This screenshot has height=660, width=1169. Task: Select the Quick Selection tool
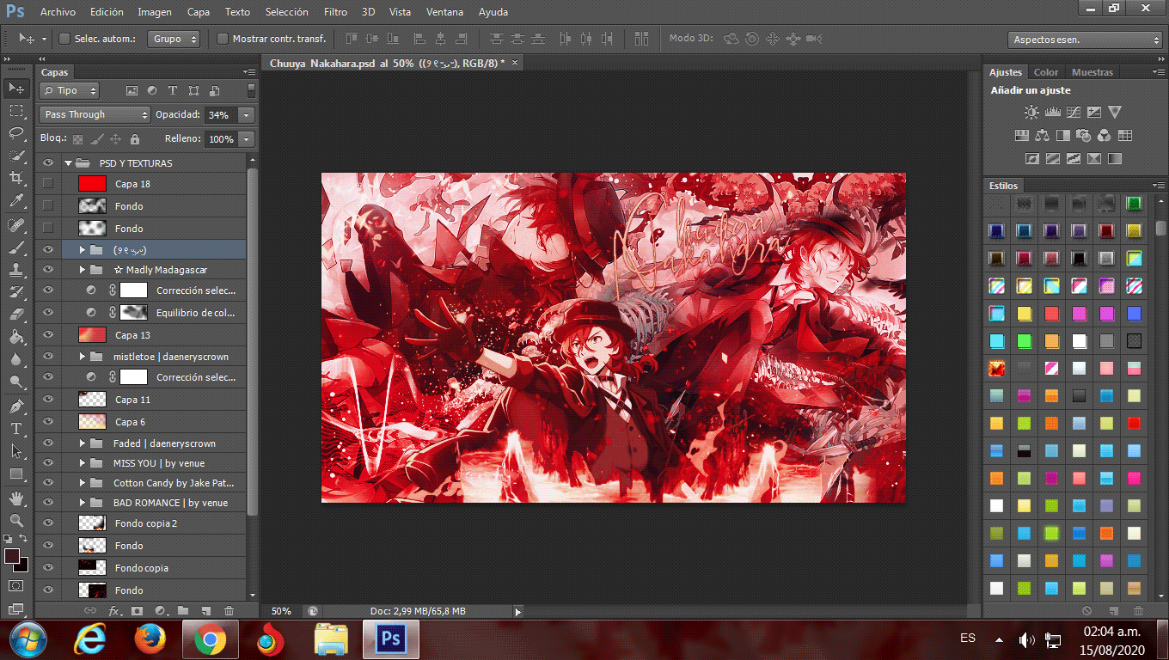coord(16,156)
